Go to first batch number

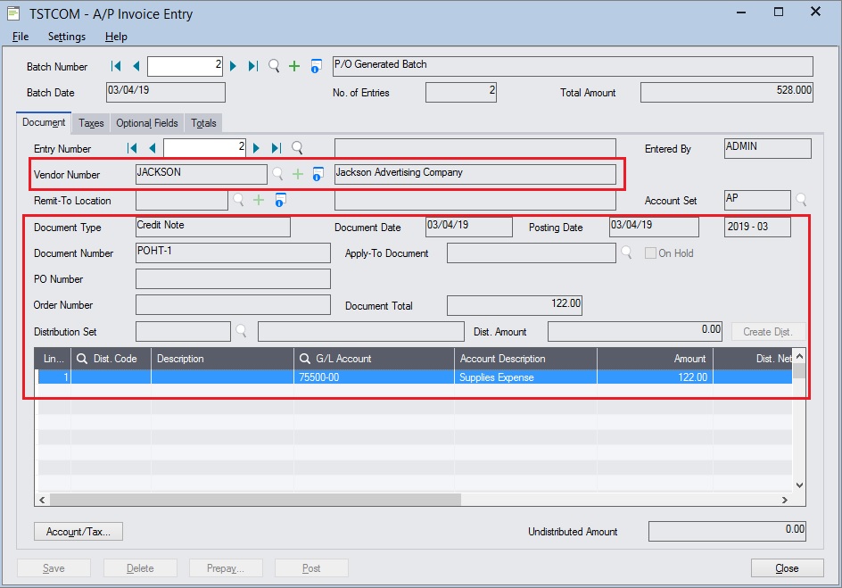point(116,66)
